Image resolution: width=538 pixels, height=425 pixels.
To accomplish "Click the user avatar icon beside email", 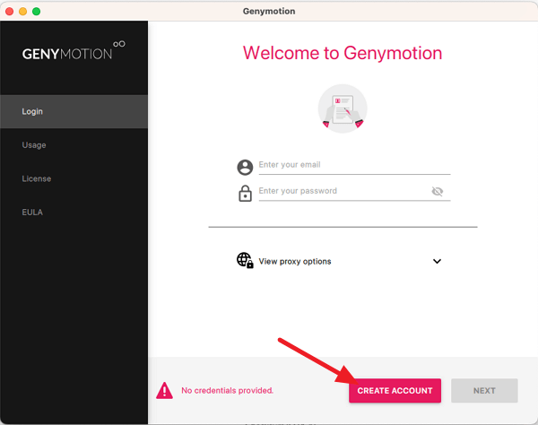I will [245, 168].
